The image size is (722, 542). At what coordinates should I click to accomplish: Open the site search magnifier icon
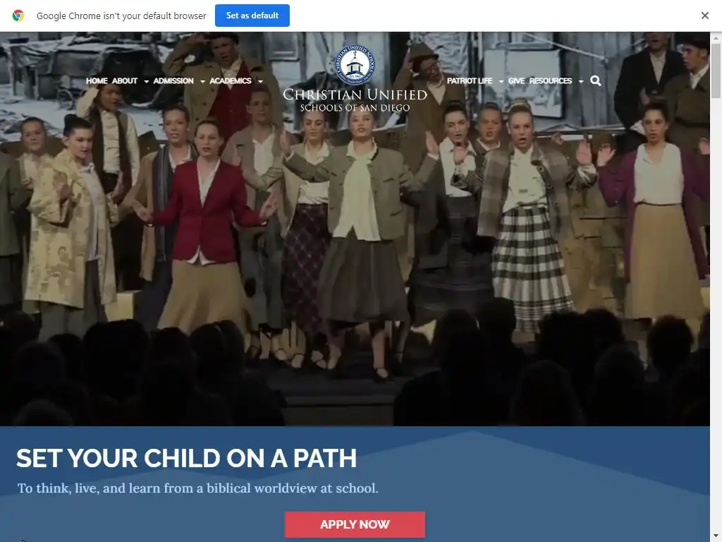pyautogui.click(x=595, y=81)
